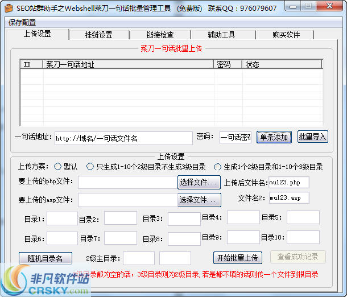Focus the 目录6 input field
347x297 pixels.
pyautogui.click(x=62, y=238)
